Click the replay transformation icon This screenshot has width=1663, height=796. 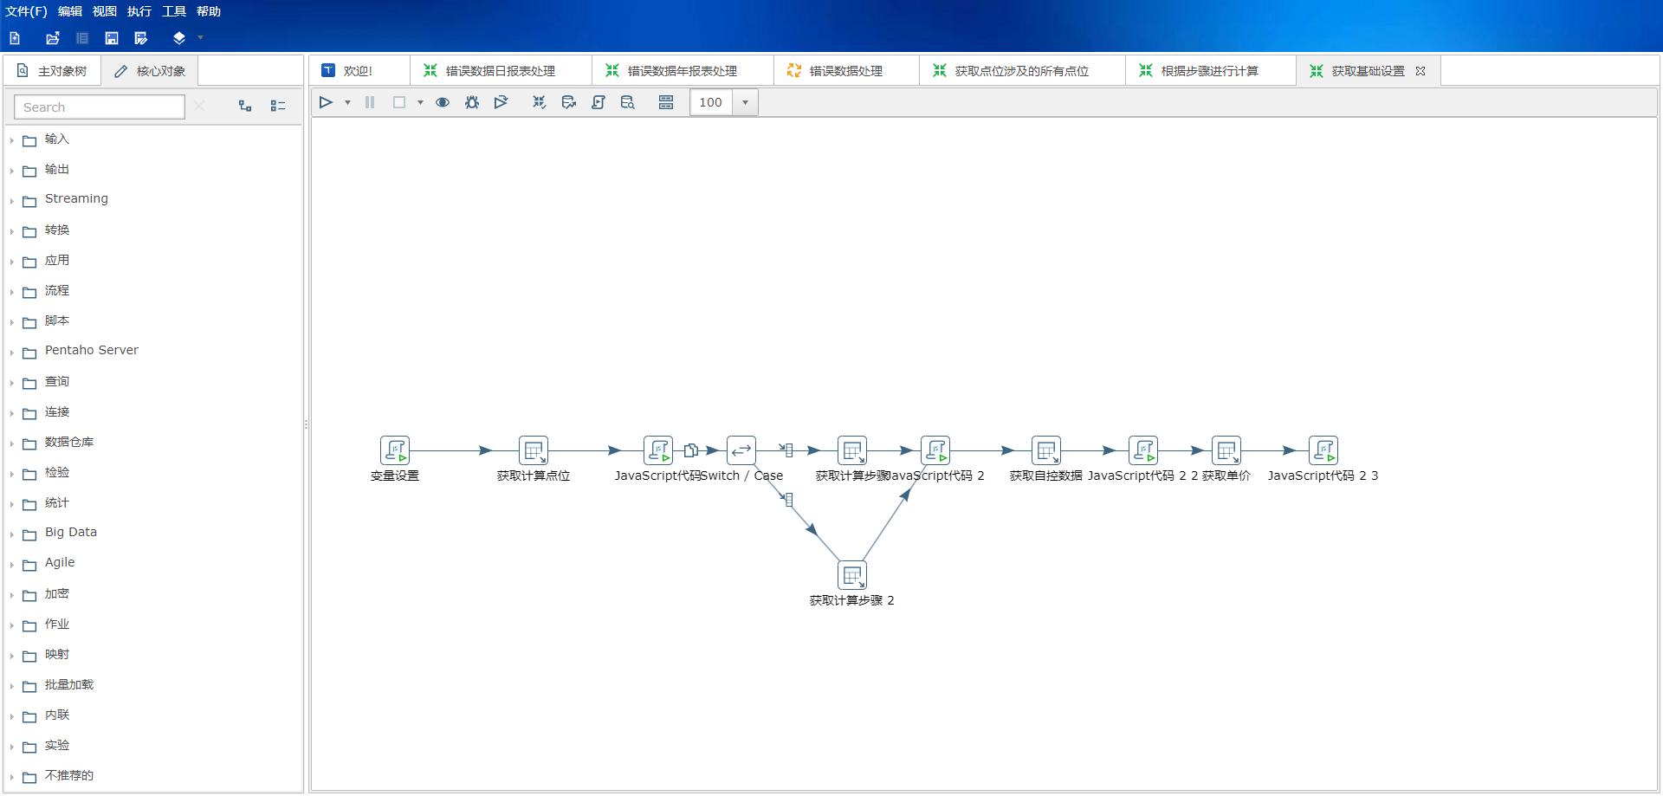pyautogui.click(x=501, y=102)
